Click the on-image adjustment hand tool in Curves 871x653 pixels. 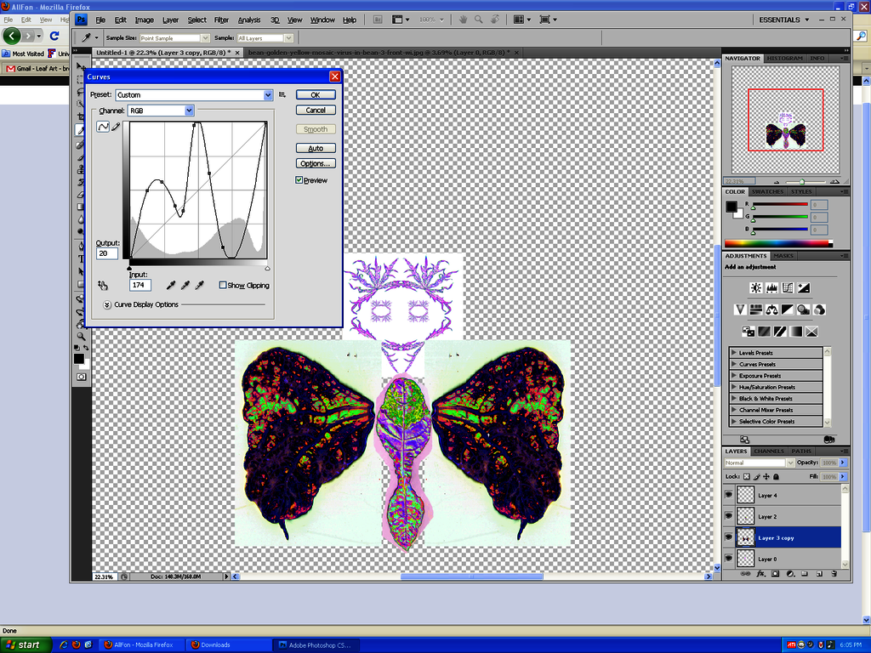tap(103, 286)
